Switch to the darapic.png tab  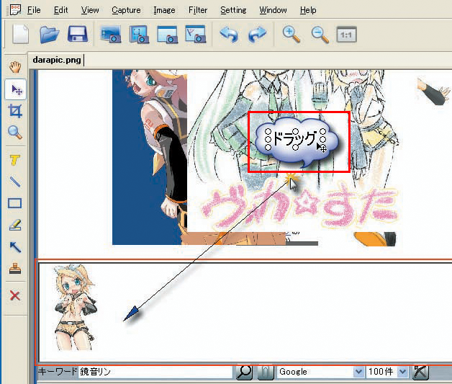point(57,60)
